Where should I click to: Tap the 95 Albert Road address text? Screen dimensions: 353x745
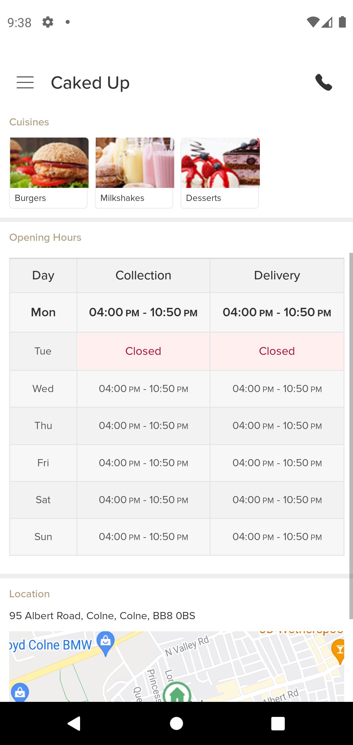coord(102,616)
